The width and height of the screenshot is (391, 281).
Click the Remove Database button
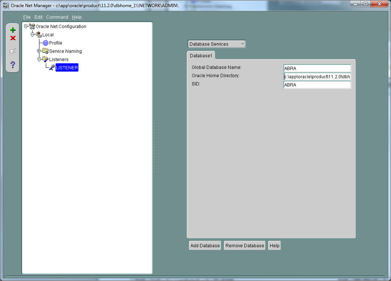tap(245, 246)
